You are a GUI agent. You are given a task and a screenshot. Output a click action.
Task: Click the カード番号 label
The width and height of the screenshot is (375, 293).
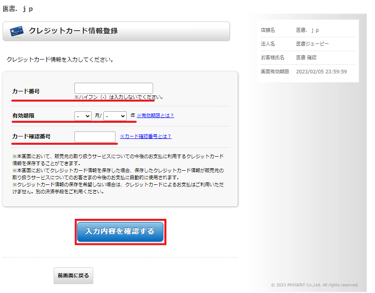tap(26, 91)
